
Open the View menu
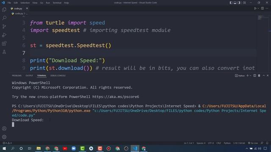coord(35,3)
